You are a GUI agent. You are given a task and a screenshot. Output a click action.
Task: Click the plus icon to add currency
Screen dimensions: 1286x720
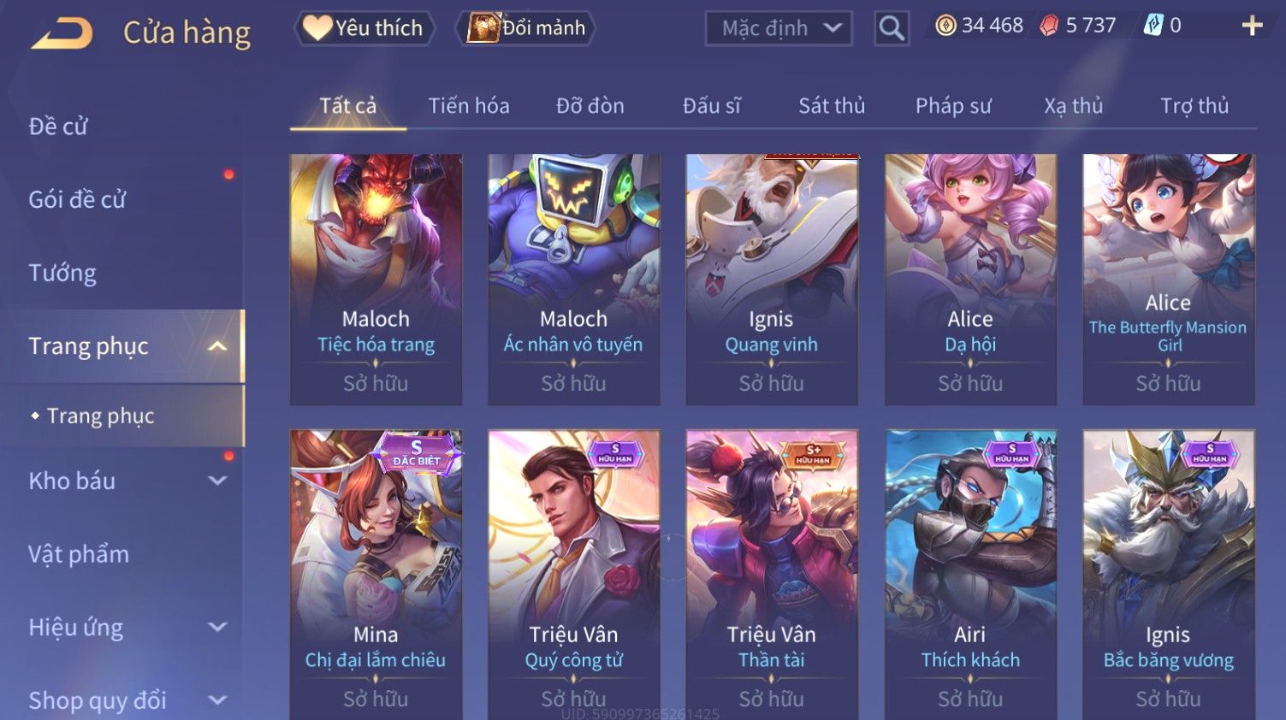(x=1252, y=26)
